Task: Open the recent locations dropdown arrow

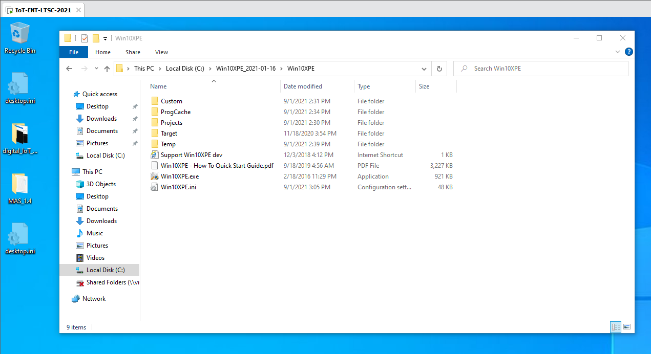Action: (x=96, y=69)
